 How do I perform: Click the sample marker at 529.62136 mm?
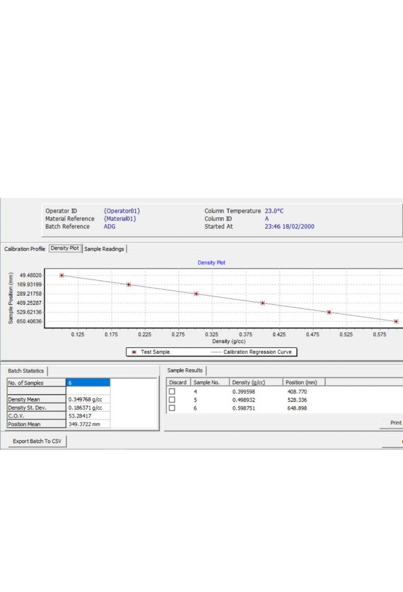(329, 312)
